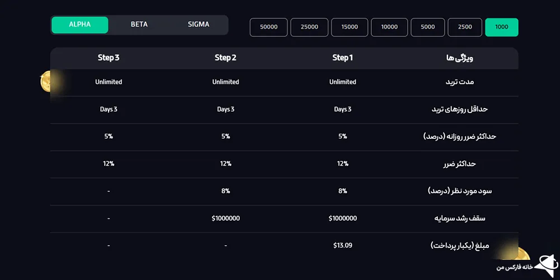The height and width of the screenshot is (280, 560).
Task: Choose the 25000 account size button
Action: (309, 27)
